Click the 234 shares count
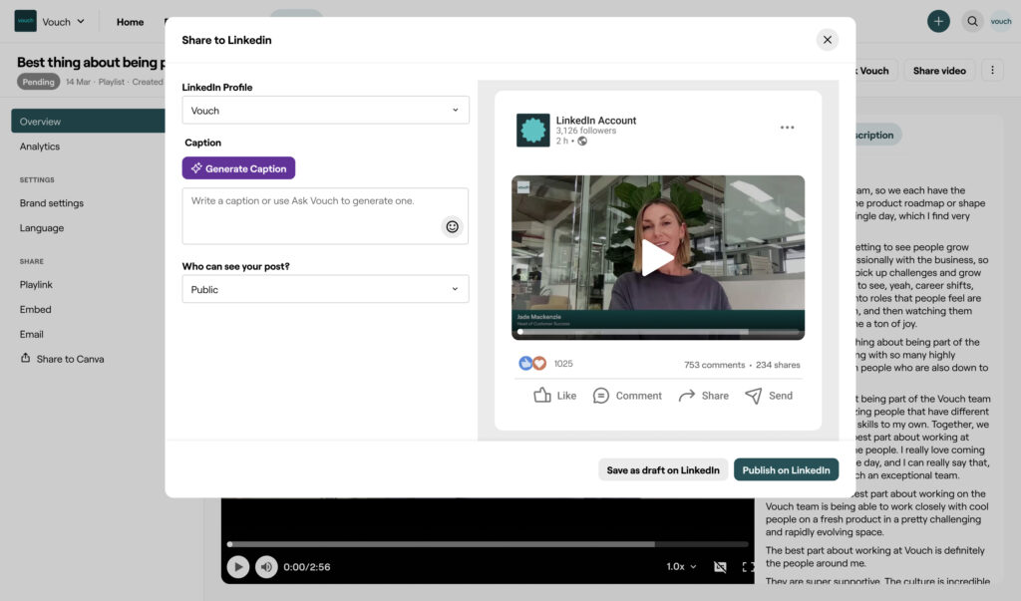The width and height of the screenshot is (1021, 601). [x=778, y=365]
